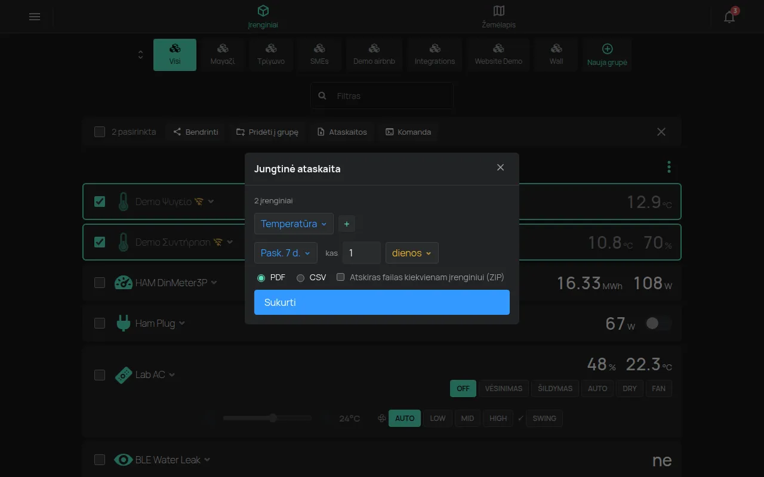Viewport: 764px width, 477px height.
Task: Click the plus icon beside Temperatūra
Action: (347, 224)
